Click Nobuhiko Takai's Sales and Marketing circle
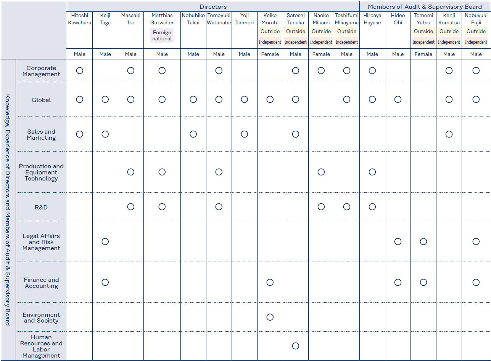Viewport: 491px width, 361px height. tap(193, 134)
